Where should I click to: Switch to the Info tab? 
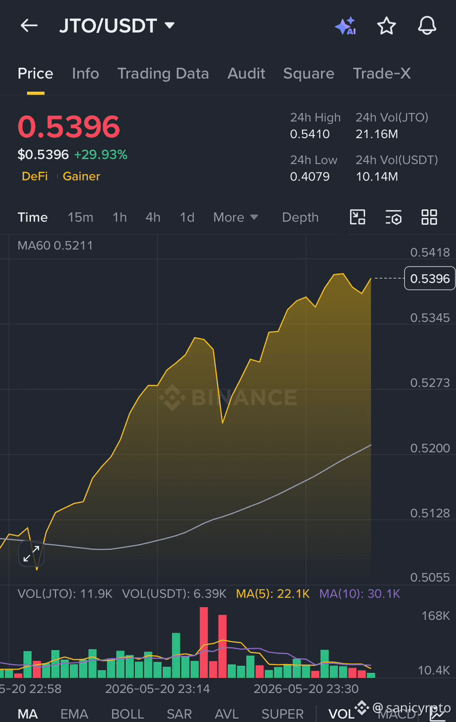click(85, 74)
